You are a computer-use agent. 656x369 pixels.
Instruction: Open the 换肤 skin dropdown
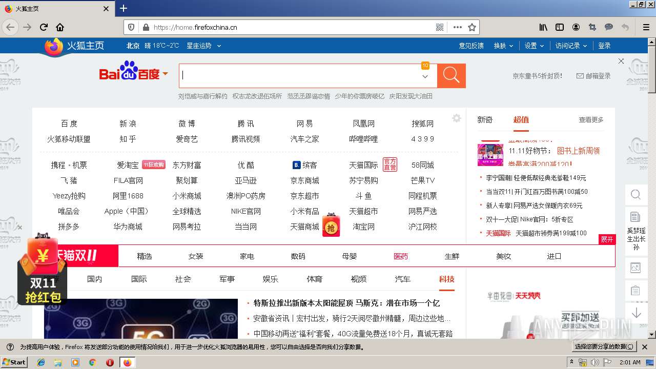(x=503, y=46)
